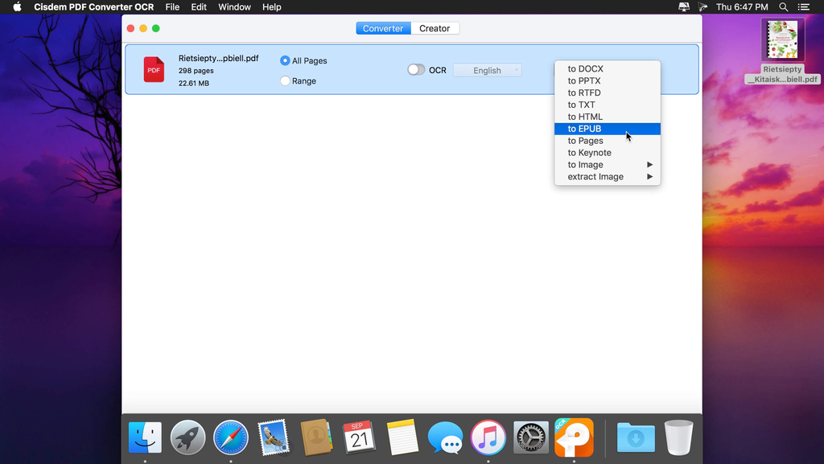Open the Trash in the dock
824x464 pixels.
(x=678, y=437)
